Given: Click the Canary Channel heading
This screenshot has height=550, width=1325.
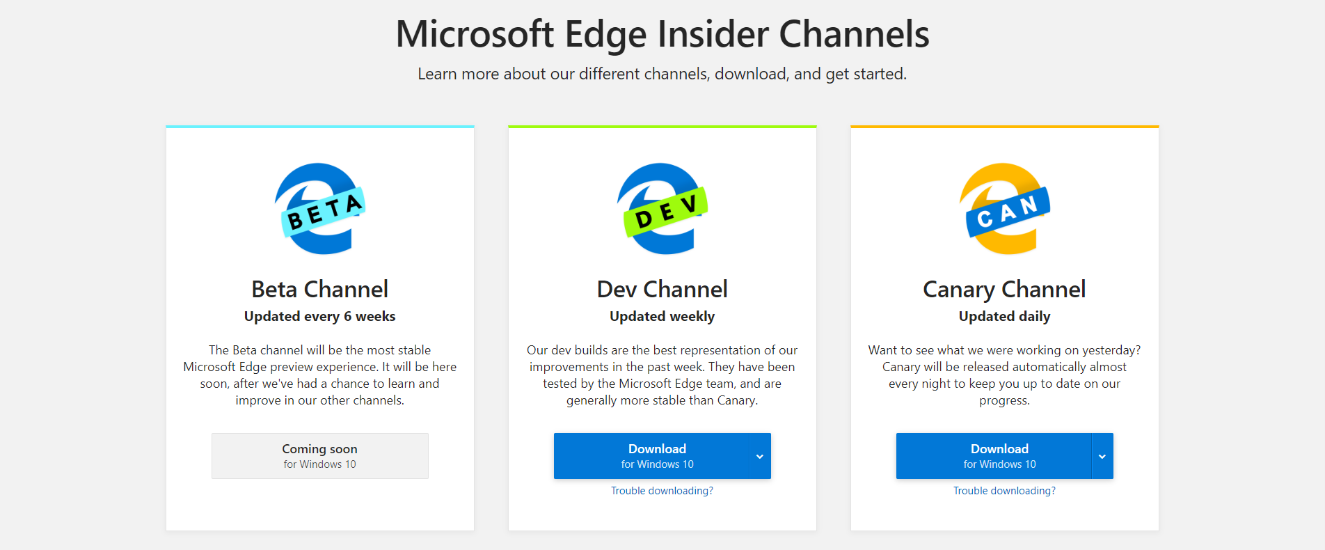Looking at the screenshot, I should tap(1005, 290).
